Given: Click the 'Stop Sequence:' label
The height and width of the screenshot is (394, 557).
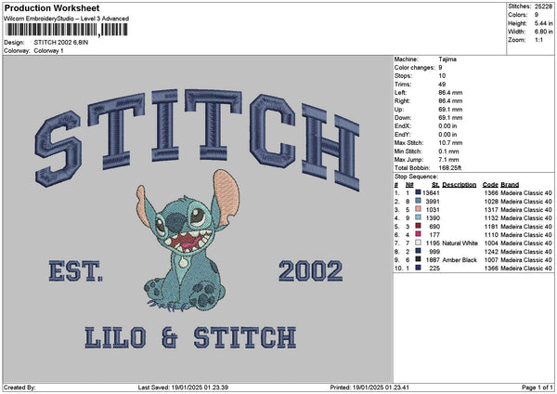Looking at the screenshot, I should click(x=416, y=177).
